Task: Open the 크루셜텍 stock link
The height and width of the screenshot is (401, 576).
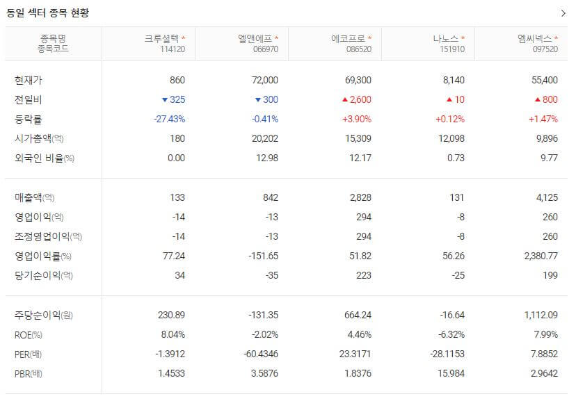Action: click(161, 38)
